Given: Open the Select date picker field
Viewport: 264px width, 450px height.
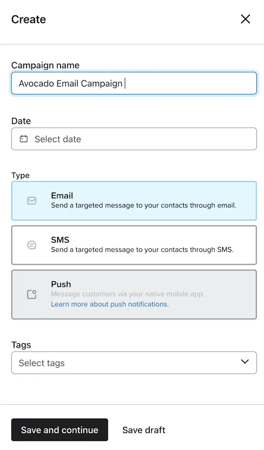Looking at the screenshot, I should (134, 139).
